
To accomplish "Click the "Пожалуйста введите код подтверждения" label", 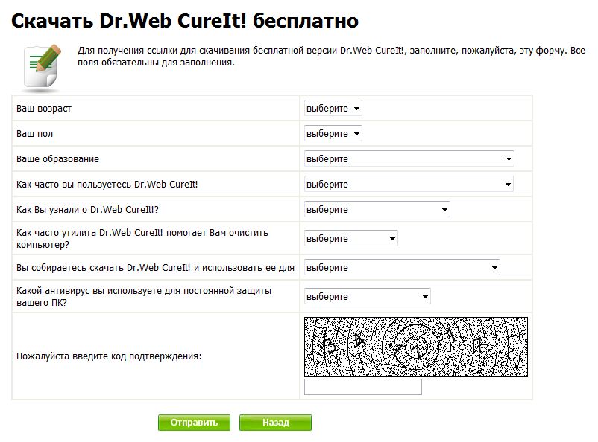I will coord(109,356).
